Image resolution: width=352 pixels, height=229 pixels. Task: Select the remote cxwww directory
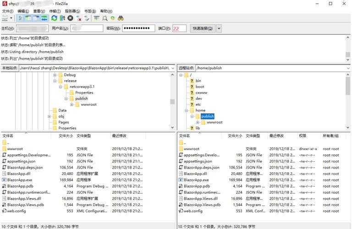click(x=201, y=93)
